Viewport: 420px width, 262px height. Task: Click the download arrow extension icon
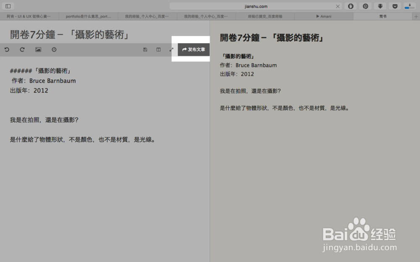click(380, 6)
